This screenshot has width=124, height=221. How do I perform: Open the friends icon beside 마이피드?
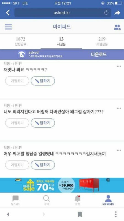click(x=117, y=27)
